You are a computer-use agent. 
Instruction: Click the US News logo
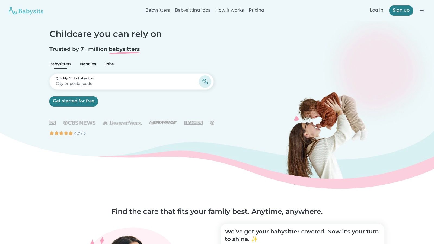[193, 123]
